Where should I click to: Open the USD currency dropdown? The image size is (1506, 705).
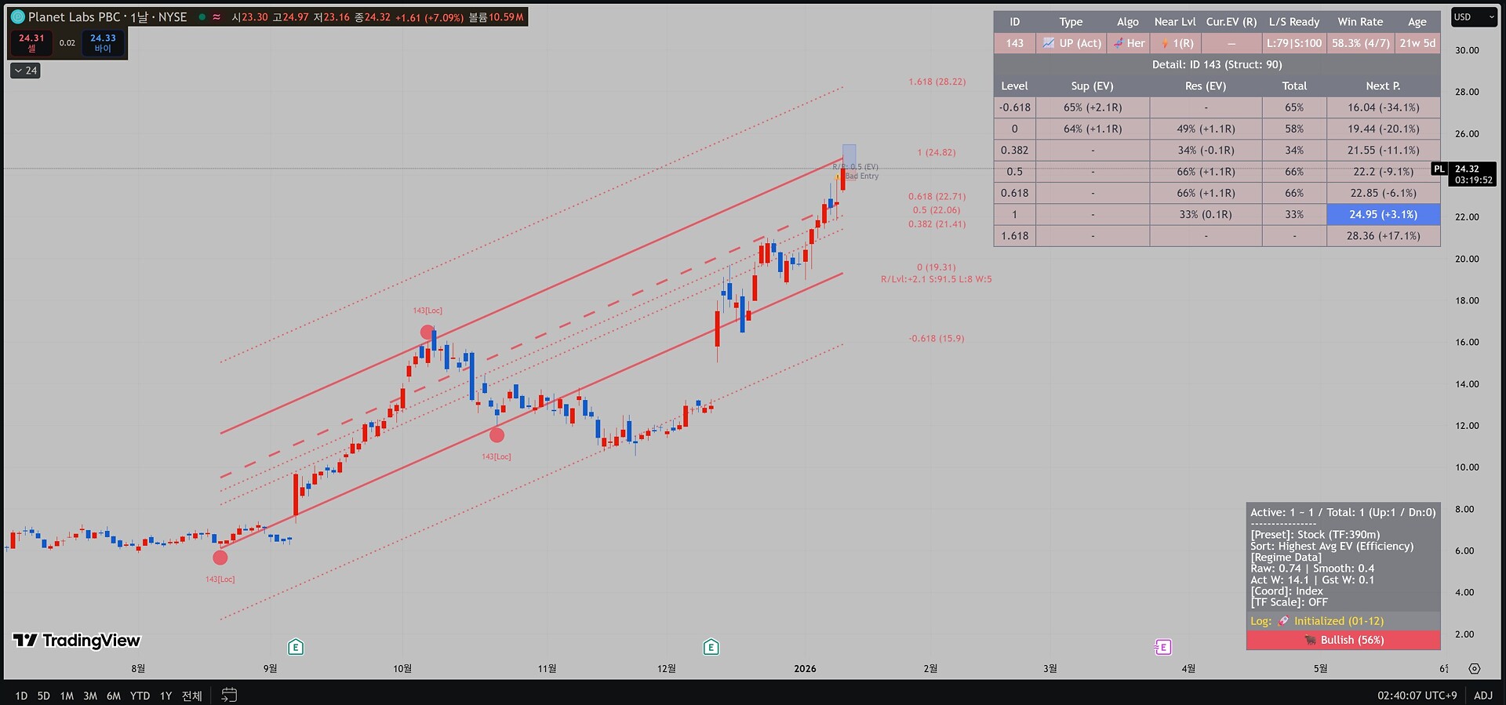click(1473, 17)
